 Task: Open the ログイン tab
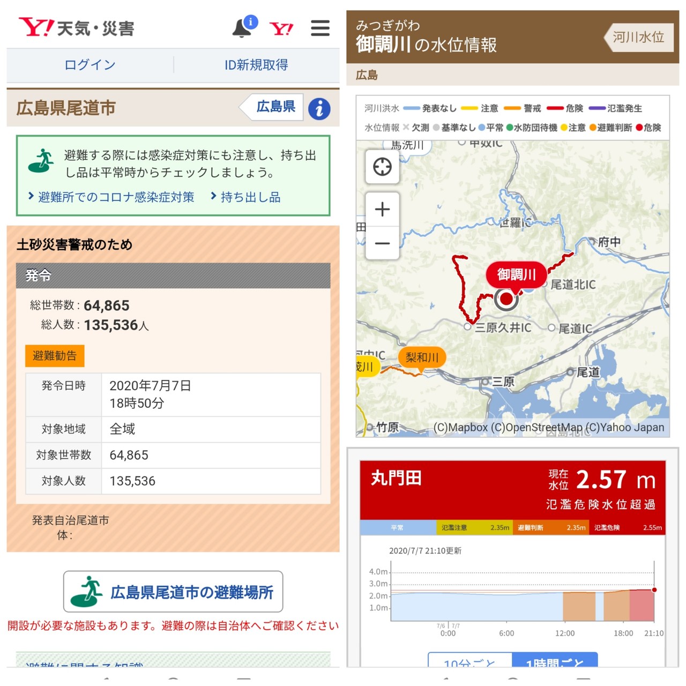90,65
